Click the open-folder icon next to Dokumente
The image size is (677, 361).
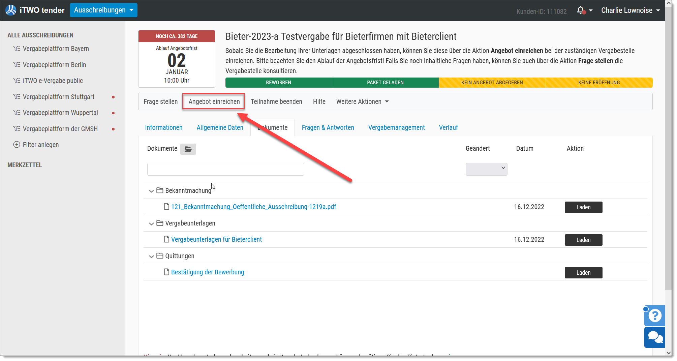pyautogui.click(x=188, y=149)
